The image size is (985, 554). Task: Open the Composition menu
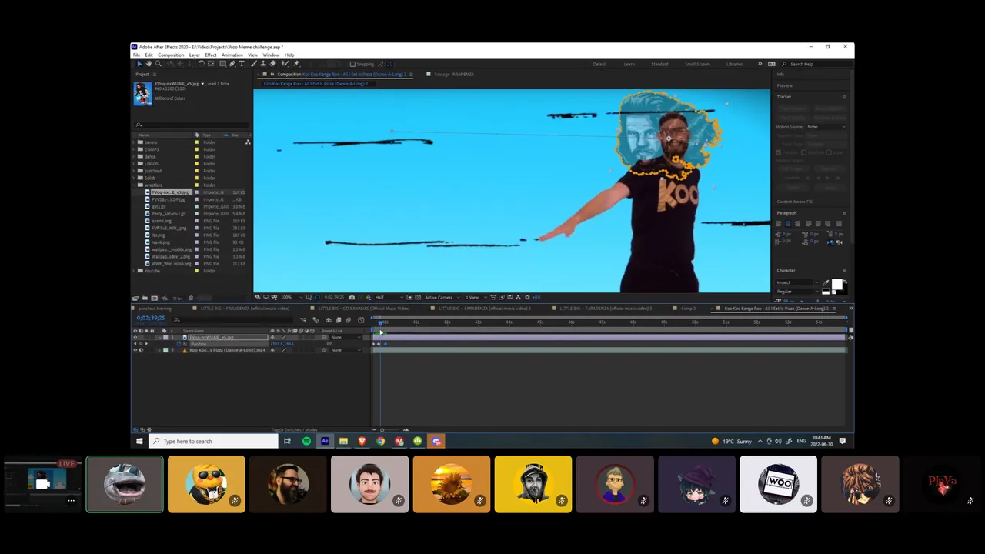[x=171, y=55]
